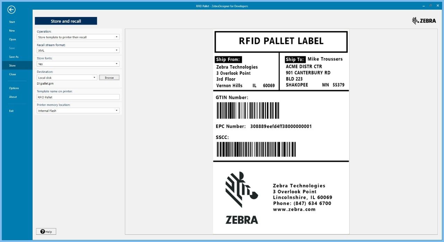Click the RFID pallet label preview

[281, 132]
